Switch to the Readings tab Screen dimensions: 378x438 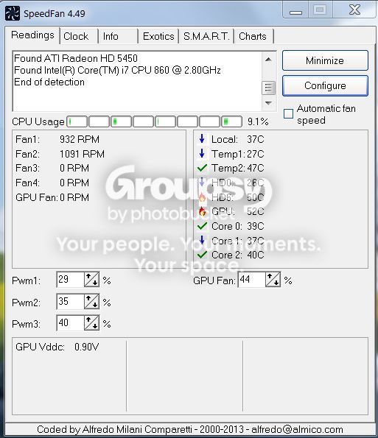[x=32, y=35]
